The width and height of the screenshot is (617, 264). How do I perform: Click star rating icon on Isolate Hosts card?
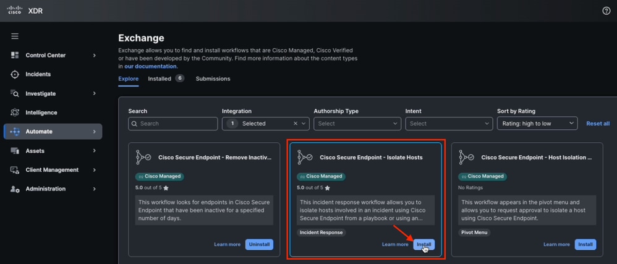pos(328,188)
